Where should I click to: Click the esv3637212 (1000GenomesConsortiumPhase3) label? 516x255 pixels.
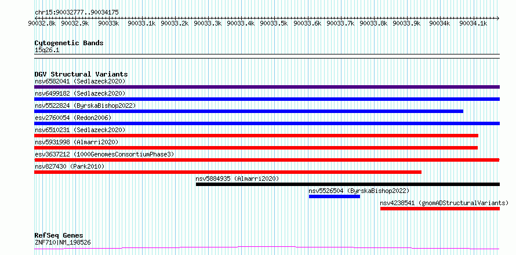(104, 154)
